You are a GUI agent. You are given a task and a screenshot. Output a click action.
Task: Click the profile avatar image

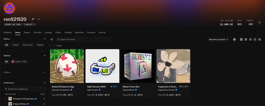pyautogui.click(x=9, y=8)
